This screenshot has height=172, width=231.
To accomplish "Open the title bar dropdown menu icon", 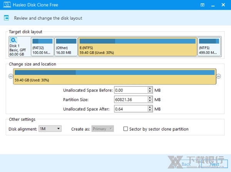I will (x=203, y=5).
